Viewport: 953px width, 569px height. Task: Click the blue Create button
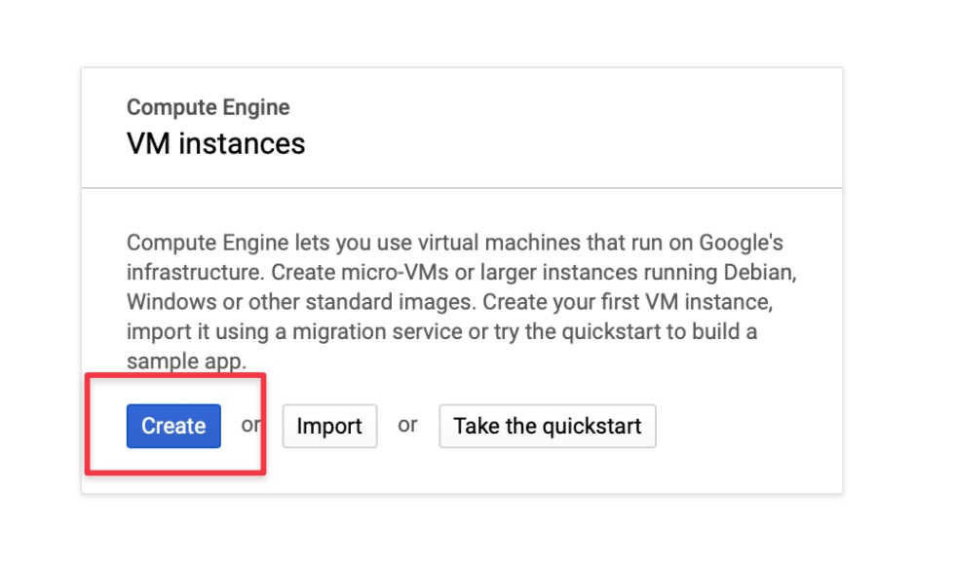[173, 427]
